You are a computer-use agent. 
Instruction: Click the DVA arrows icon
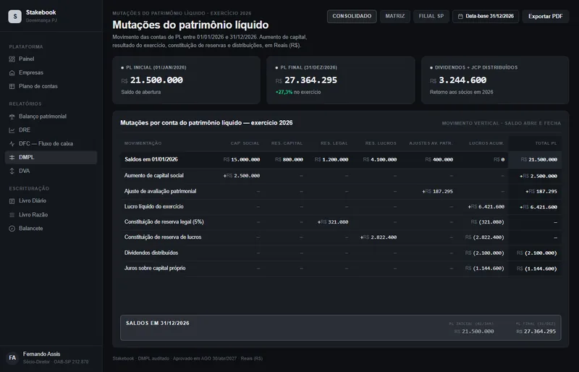(12, 171)
